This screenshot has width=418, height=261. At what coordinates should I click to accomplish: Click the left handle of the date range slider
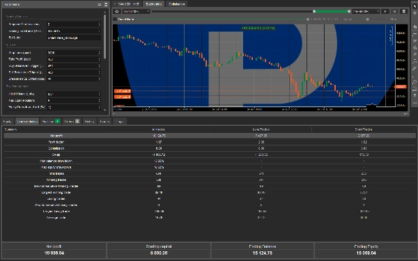[x=314, y=11]
